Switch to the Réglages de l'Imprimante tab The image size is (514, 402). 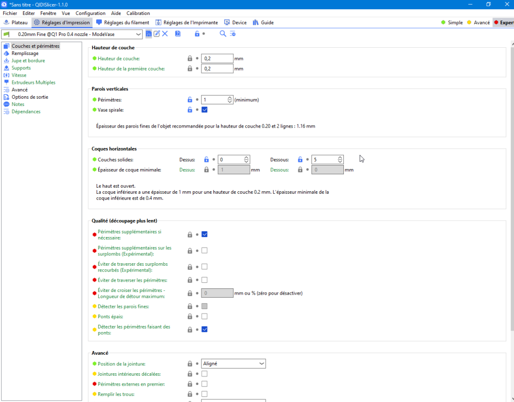point(187,22)
